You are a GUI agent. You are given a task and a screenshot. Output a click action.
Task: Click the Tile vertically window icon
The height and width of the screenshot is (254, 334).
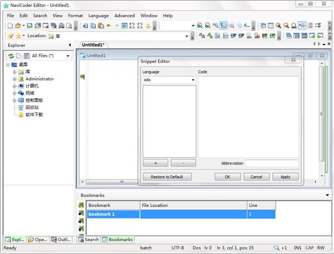(x=304, y=36)
